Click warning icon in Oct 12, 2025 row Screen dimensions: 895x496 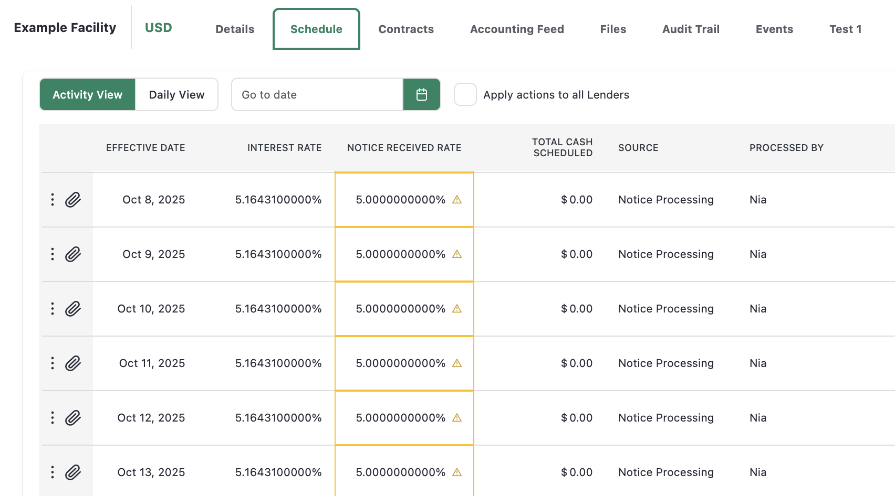coord(457,417)
